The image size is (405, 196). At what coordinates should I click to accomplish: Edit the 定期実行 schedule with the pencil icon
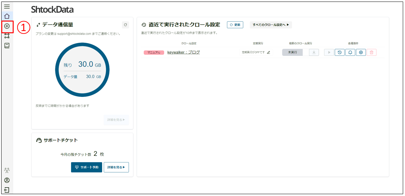coord(269,53)
